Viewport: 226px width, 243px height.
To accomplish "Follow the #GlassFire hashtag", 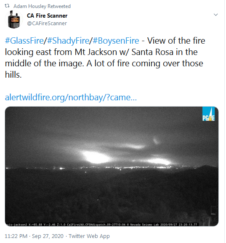I will 24,41.
